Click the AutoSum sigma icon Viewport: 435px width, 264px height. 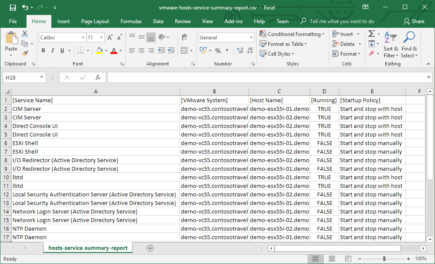[371, 34]
